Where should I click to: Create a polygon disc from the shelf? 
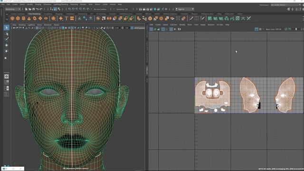pos(46,19)
